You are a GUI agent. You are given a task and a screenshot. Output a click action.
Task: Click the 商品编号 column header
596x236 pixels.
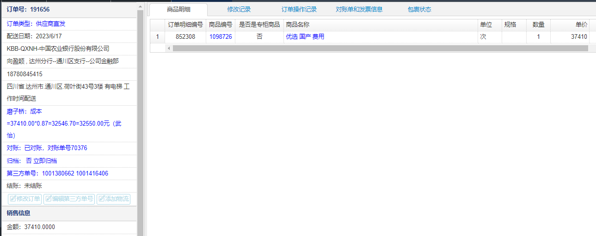coord(221,25)
